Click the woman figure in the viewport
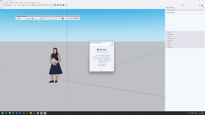The height and width of the screenshot is (115, 205). (55, 65)
